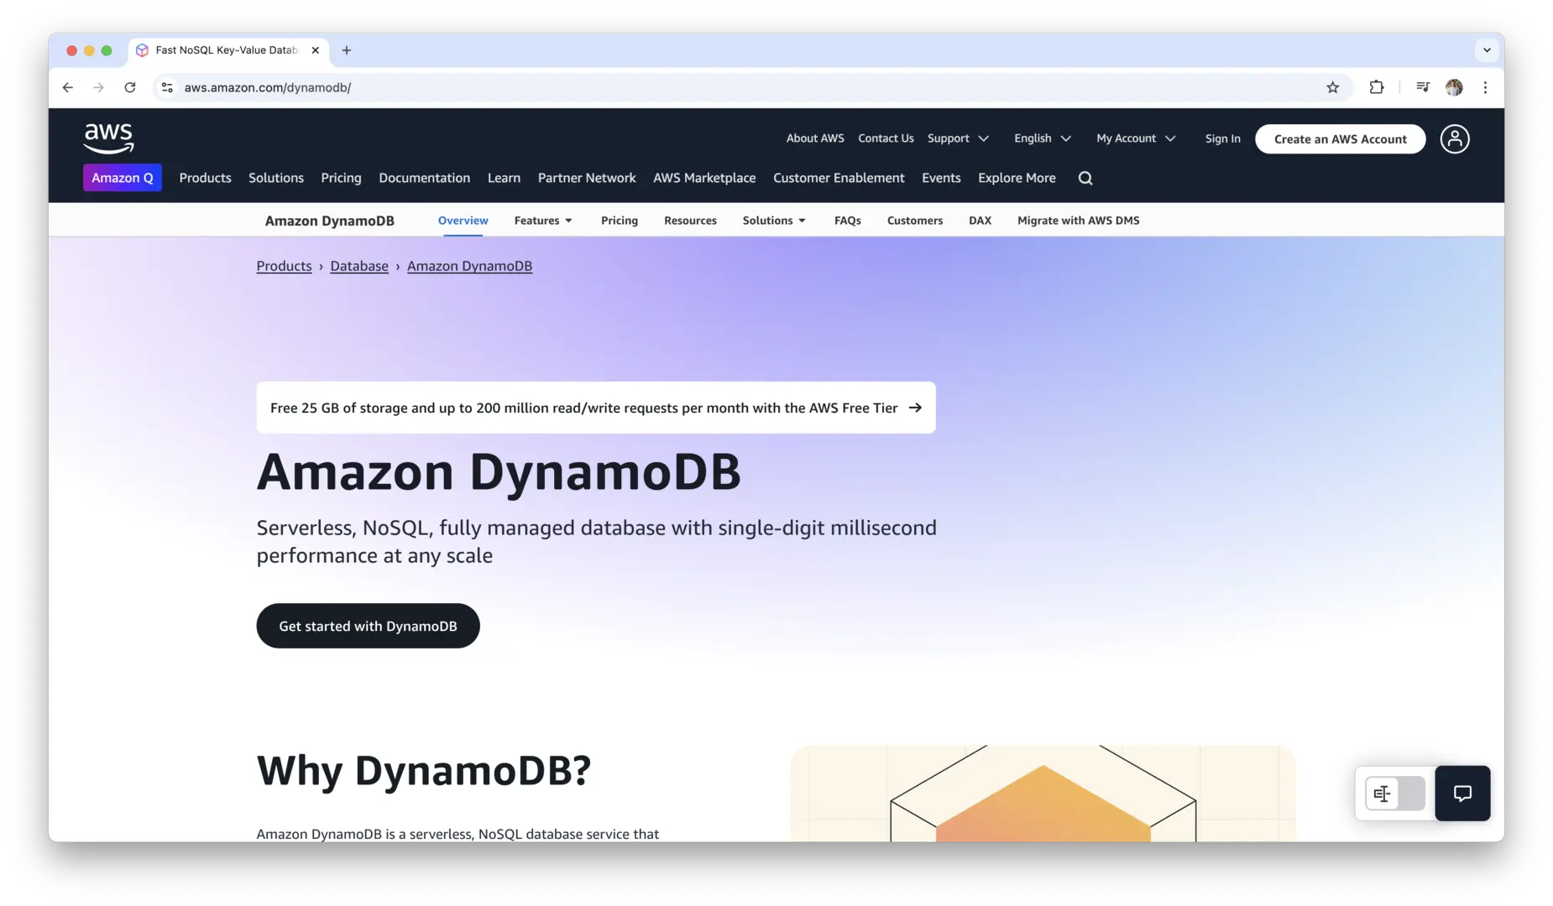The width and height of the screenshot is (1553, 906).
Task: Open the Amazon DynamoDB breadcrumb link
Action: 469,266
